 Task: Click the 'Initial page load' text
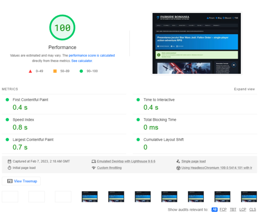[24, 168]
